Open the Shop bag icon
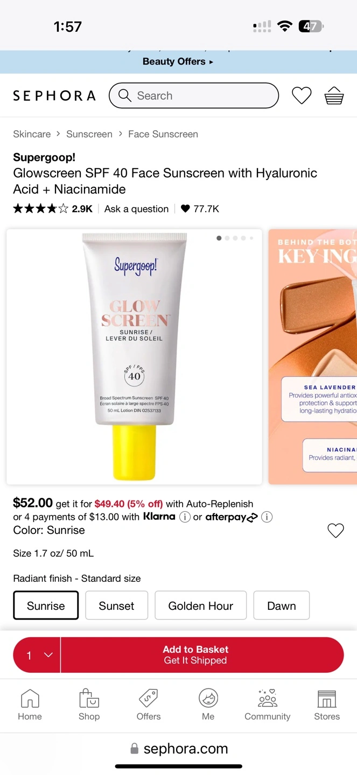Screen dimensions: 357x775 point(89,698)
